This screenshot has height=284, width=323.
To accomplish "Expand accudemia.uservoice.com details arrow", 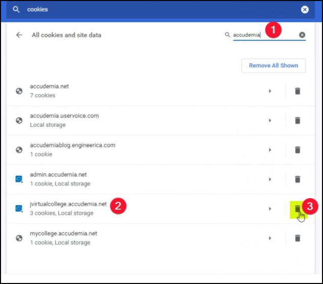I will (270, 121).
